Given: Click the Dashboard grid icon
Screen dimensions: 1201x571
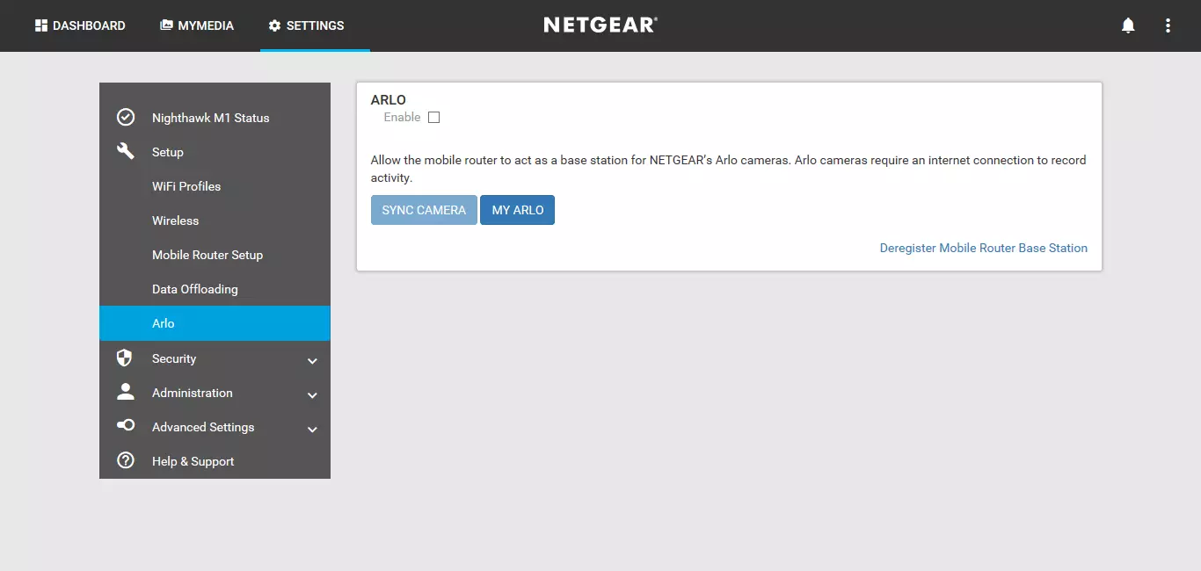Looking at the screenshot, I should click(x=40, y=25).
